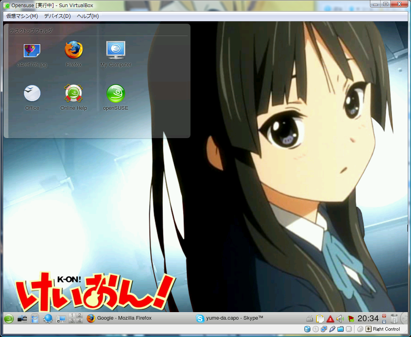Click the keyboard layout tray icon
This screenshot has width=411, height=337.
[310, 319]
